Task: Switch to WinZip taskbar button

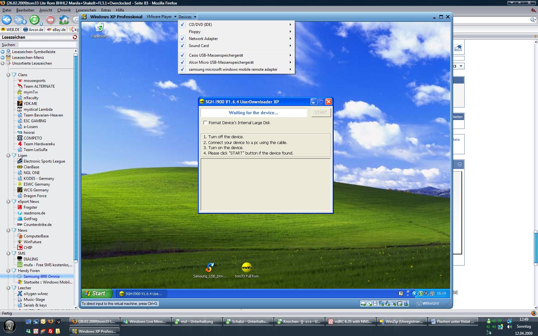Action: pos(401,322)
